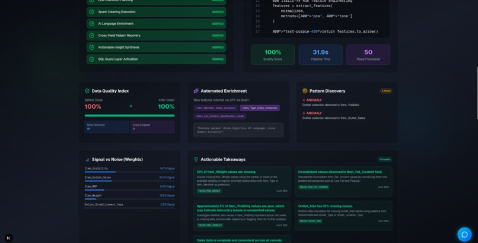
Task: Click the Before Clean 100% value
Action: (x=93, y=106)
